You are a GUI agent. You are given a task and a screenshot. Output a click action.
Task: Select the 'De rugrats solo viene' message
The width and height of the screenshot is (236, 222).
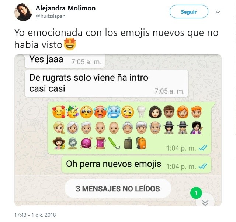tap(107, 84)
